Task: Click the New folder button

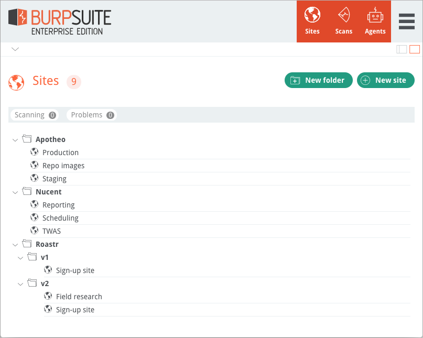Action: coord(319,80)
